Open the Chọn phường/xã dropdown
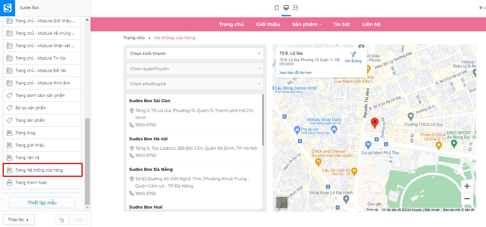The image size is (486, 227). click(x=195, y=84)
